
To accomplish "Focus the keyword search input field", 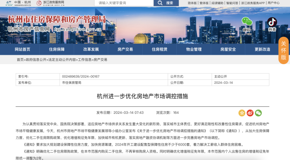I will (124, 3).
